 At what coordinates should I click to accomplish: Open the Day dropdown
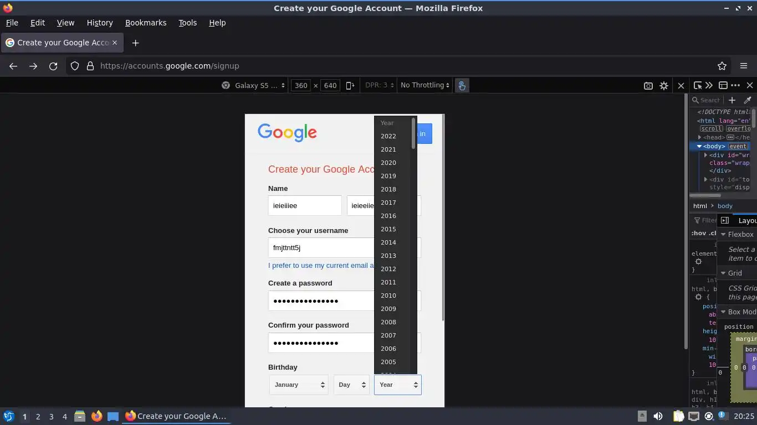(351, 385)
